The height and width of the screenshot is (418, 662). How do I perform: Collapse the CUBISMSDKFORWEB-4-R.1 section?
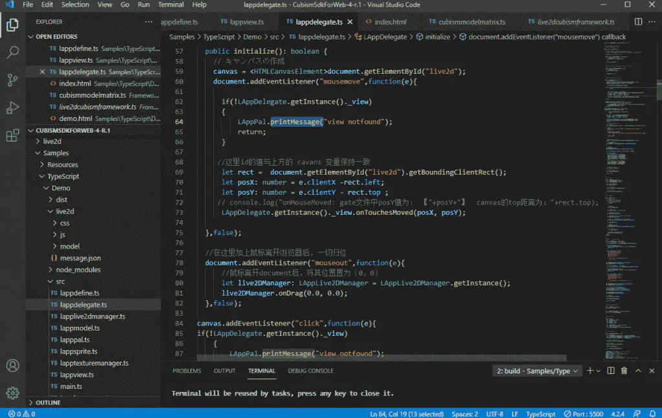tap(30, 131)
